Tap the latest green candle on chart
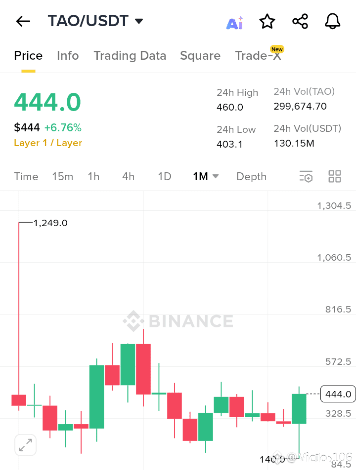 299,409
